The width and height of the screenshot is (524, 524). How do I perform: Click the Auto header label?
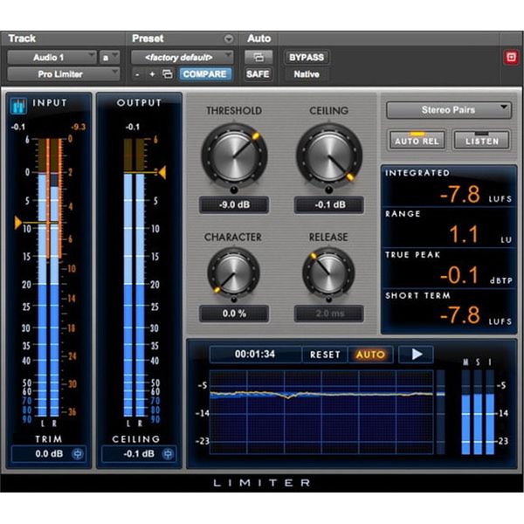tap(259, 38)
